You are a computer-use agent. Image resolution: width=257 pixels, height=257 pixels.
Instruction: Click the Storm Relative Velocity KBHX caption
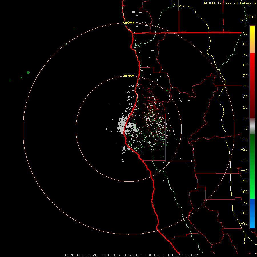130,255
